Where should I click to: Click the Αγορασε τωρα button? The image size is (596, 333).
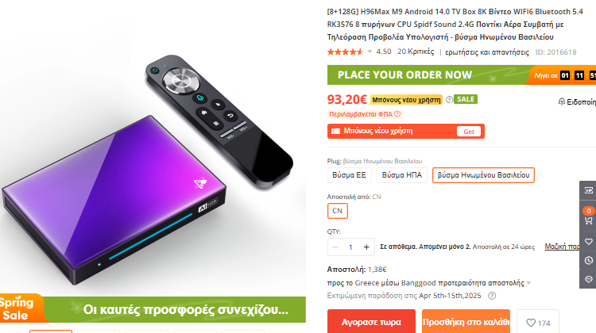tap(371, 322)
